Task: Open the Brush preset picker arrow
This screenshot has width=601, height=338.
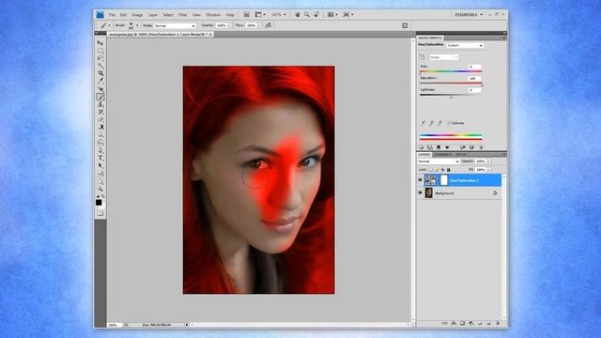Action: [x=137, y=25]
